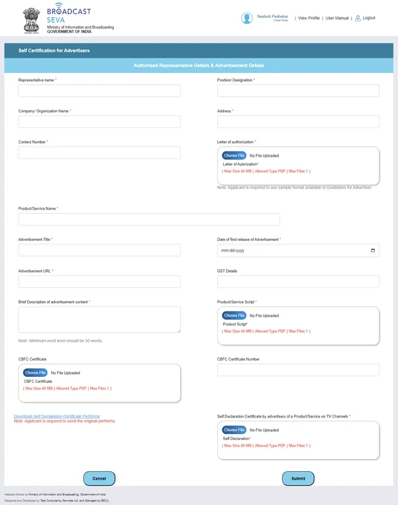
Task: Focus the Advertisement URL field
Action: pos(99,282)
